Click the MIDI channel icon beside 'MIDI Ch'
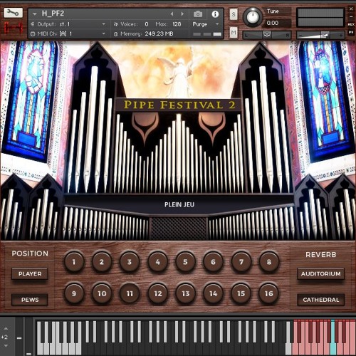356x356 pixels. click(x=33, y=34)
